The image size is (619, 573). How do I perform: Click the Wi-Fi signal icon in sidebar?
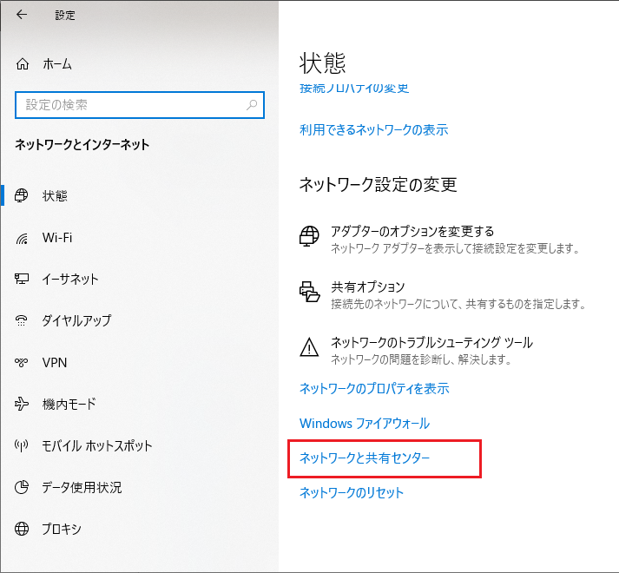23,238
